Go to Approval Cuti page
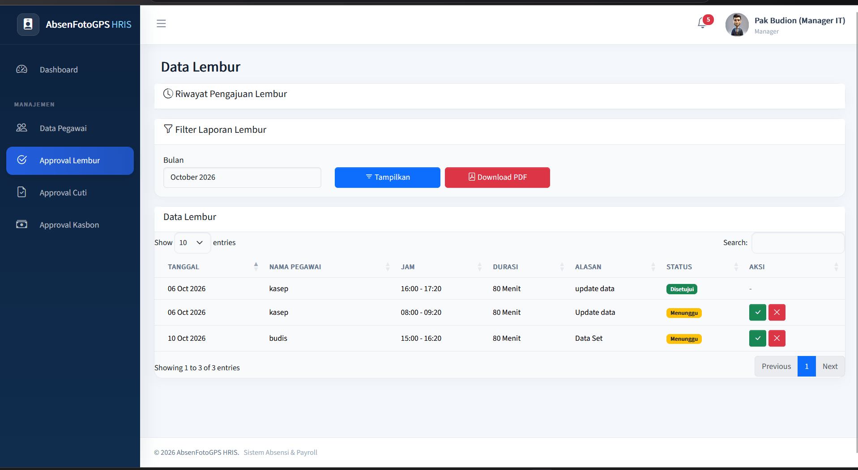858x470 pixels. [70, 193]
